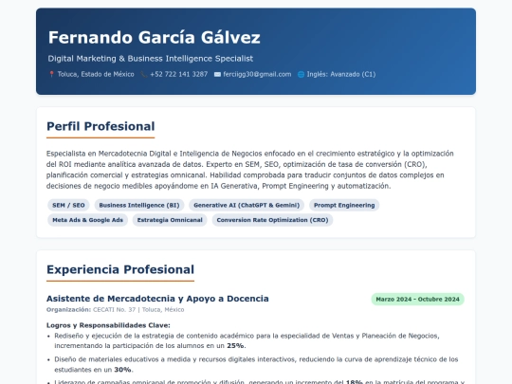Click the location pin icon
Viewport: 512px width, 384px height.
(x=51, y=75)
